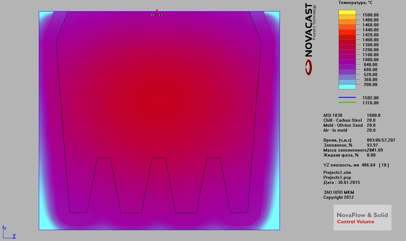Select the 200.00 scale label
This screenshot has height=241, width=406.
click(x=371, y=84)
